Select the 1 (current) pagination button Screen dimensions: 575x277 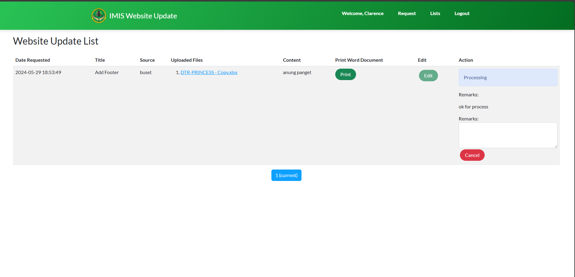(x=286, y=175)
